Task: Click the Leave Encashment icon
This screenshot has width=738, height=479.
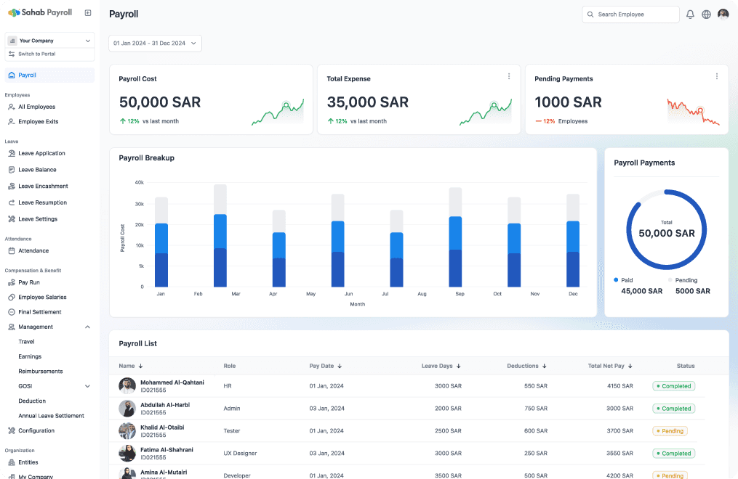Action: (x=12, y=186)
